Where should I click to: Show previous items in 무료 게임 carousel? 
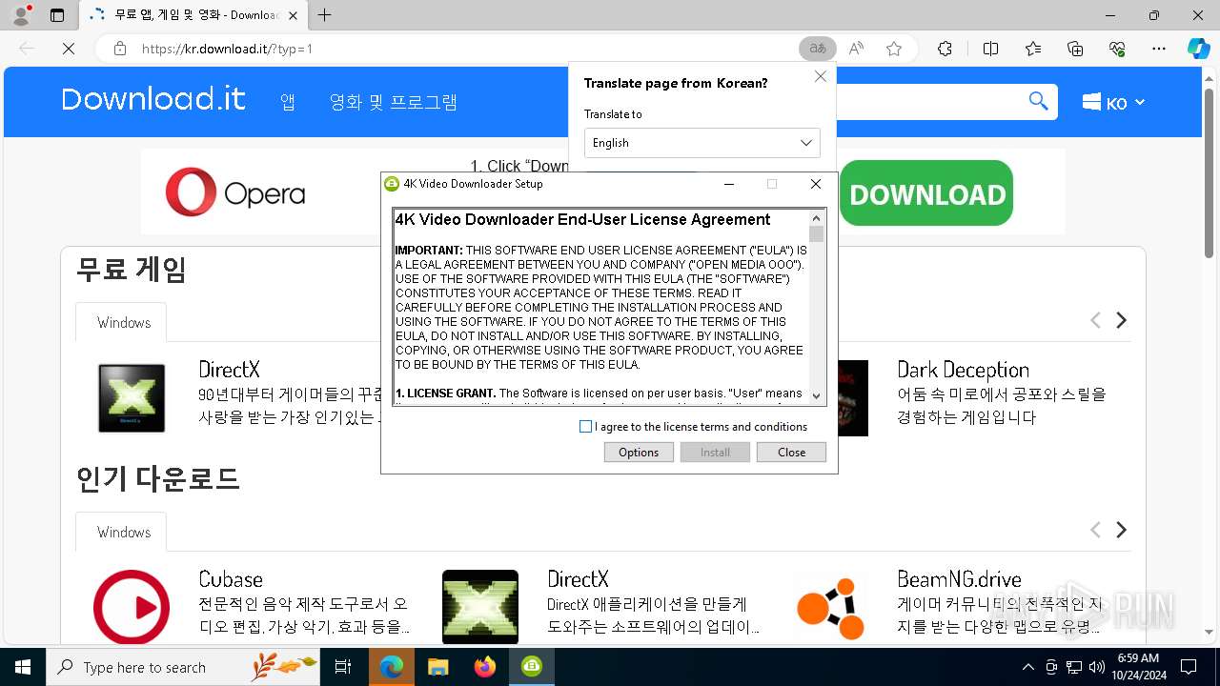click(x=1095, y=320)
